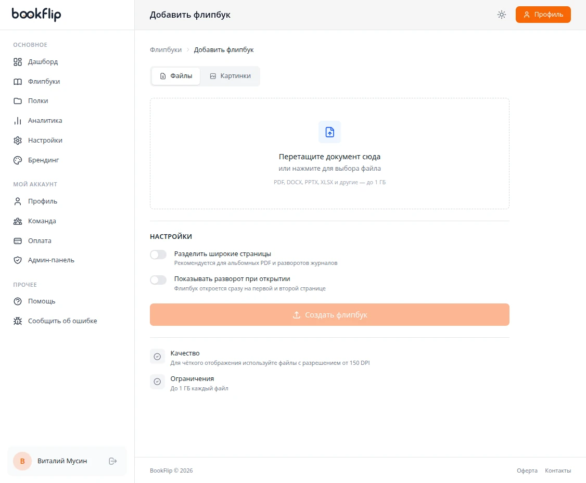Click the document drop zone to choose file
Screen dimensions: 586x483
pos(329,154)
